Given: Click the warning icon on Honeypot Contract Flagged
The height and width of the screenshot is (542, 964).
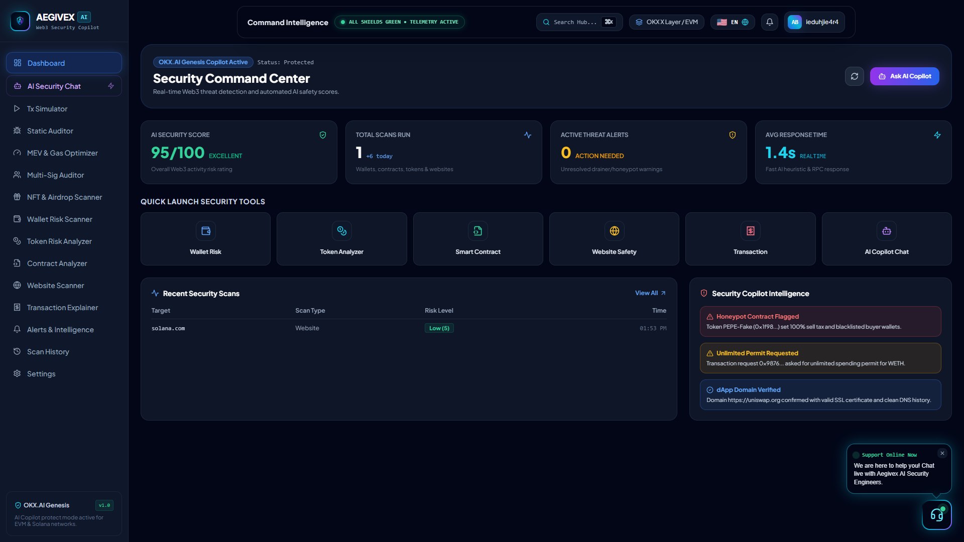Looking at the screenshot, I should [710, 317].
